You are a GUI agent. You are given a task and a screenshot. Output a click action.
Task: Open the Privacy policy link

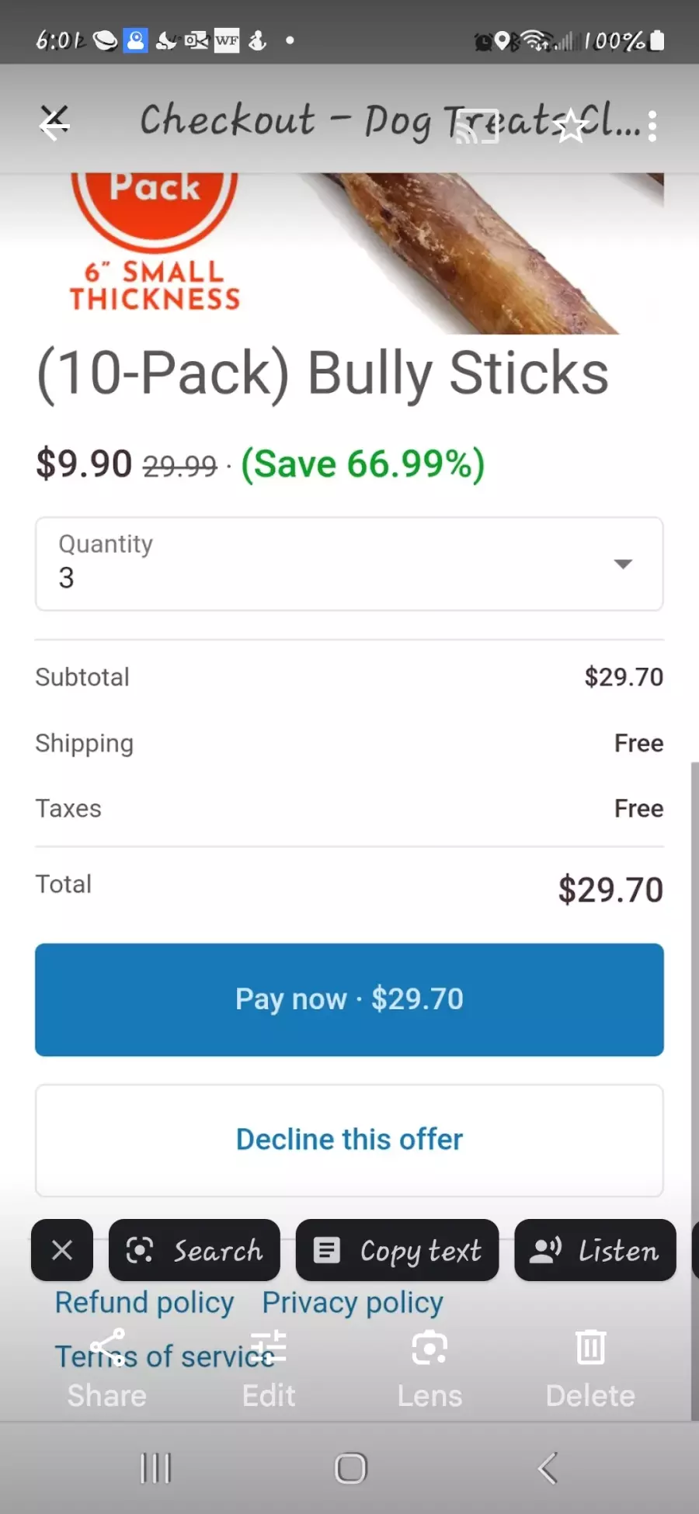[x=353, y=1303]
